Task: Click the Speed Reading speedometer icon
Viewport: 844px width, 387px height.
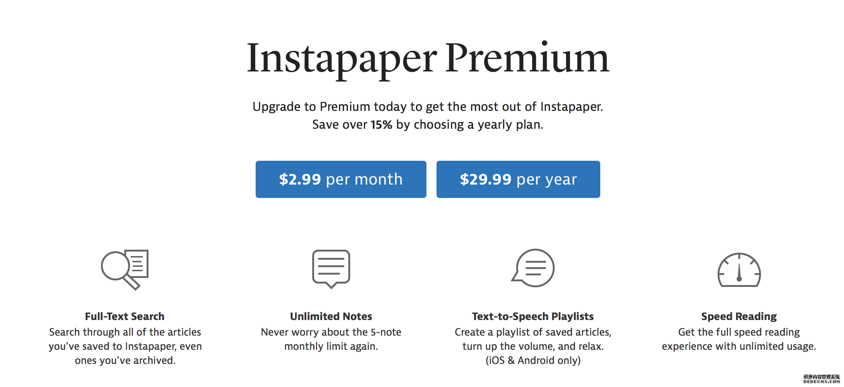Action: 739,270
